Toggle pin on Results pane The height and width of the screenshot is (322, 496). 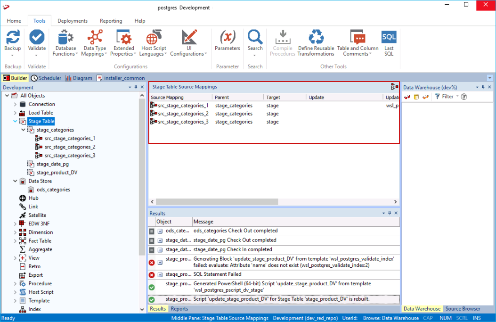390,214
